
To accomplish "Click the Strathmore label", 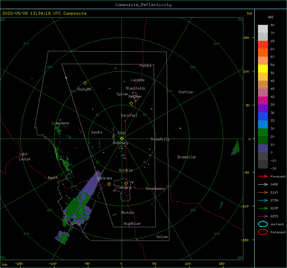I will [155, 189].
